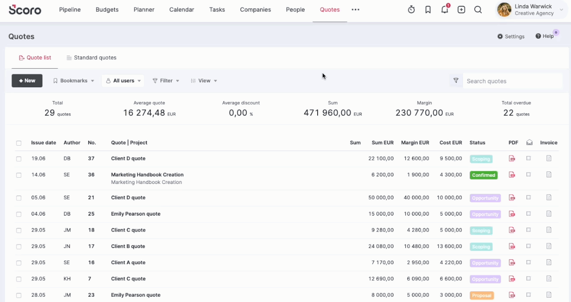Change Scoping status of quote No. 37
Screen dimensions: 571x302
pyautogui.click(x=481, y=159)
